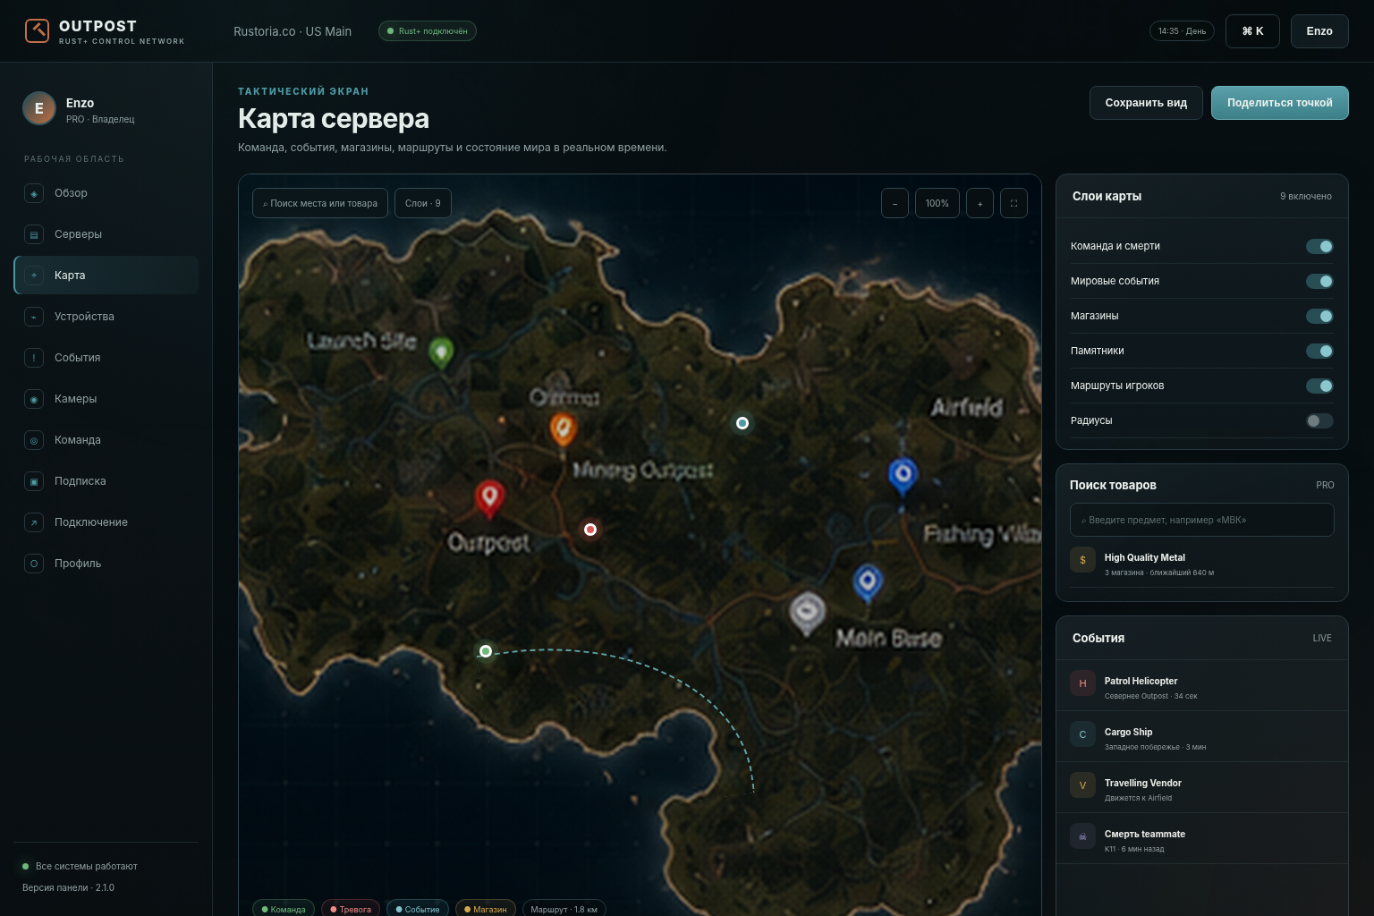This screenshot has width=1374, height=916.
Task: Open the Обзор sidebar item
Action: pos(106,193)
